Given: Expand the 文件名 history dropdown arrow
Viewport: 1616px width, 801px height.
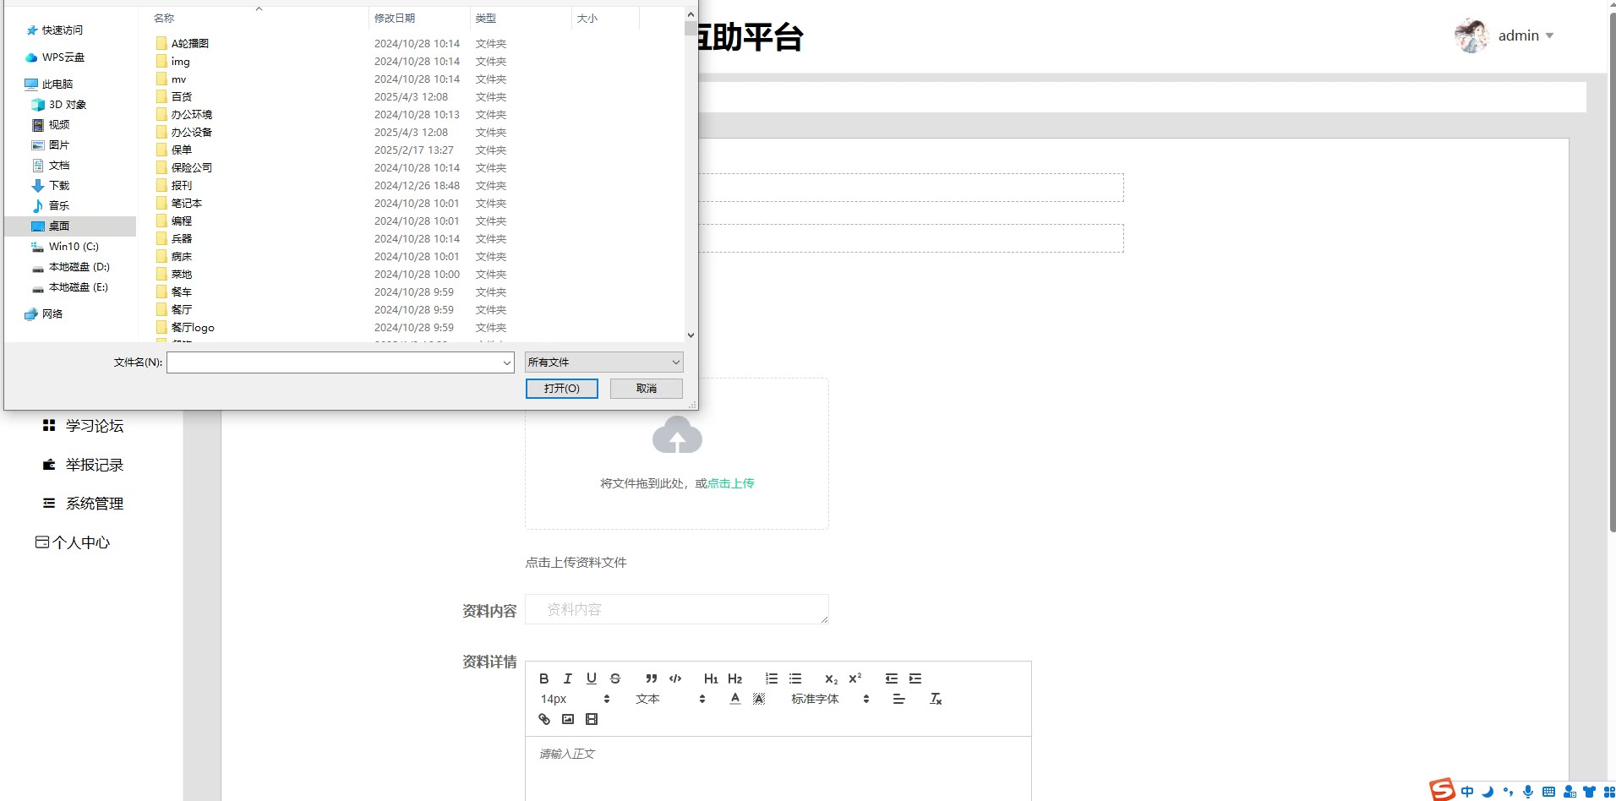Looking at the screenshot, I should [506, 362].
